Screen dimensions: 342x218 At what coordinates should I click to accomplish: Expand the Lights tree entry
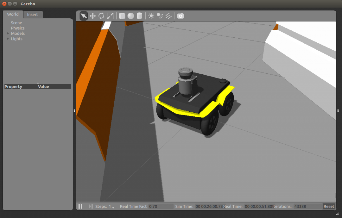[x=8, y=39]
